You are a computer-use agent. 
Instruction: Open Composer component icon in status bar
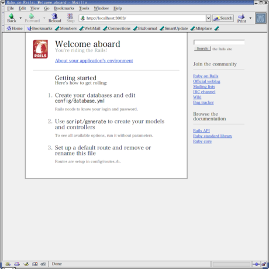[26, 264]
